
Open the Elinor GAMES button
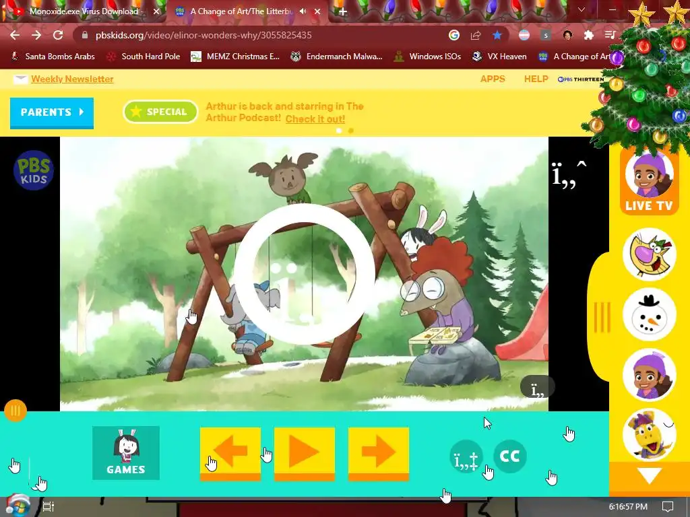click(x=126, y=453)
